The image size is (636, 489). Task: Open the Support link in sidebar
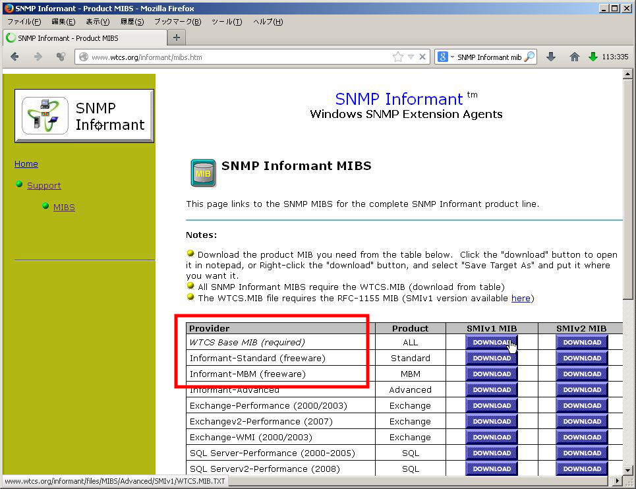[43, 185]
